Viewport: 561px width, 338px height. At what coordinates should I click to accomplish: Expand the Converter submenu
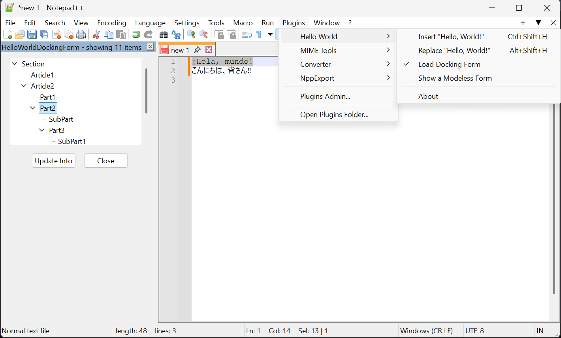click(339, 64)
